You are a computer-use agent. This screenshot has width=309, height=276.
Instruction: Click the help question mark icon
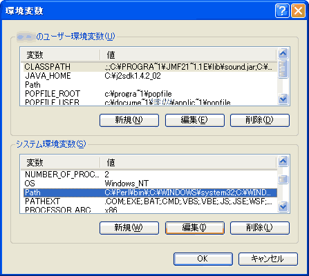282,10
